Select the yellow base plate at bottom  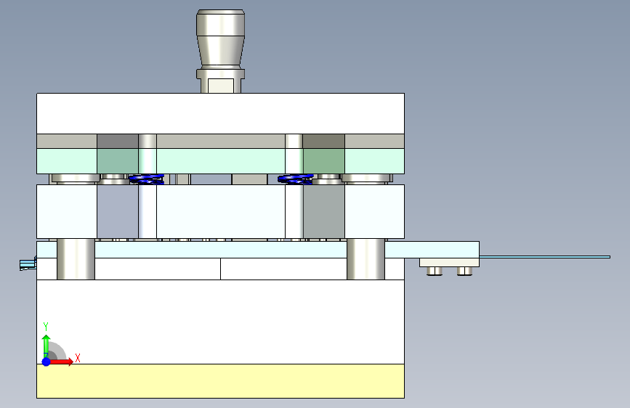pos(221,381)
